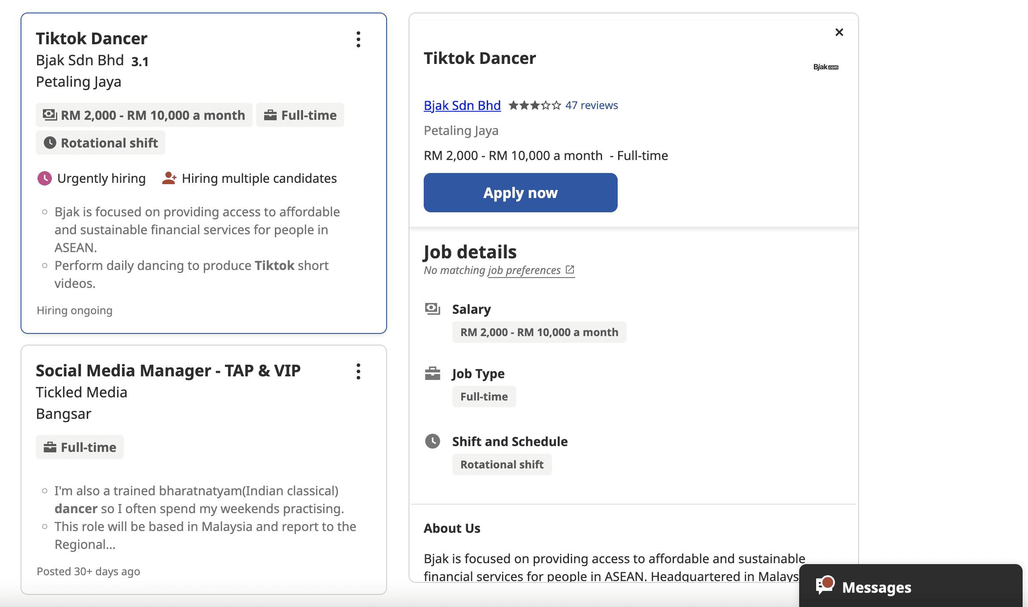Open the three-dot menu on the Social Media Manager card
Image resolution: width=1028 pixels, height=607 pixels.
pos(358,371)
